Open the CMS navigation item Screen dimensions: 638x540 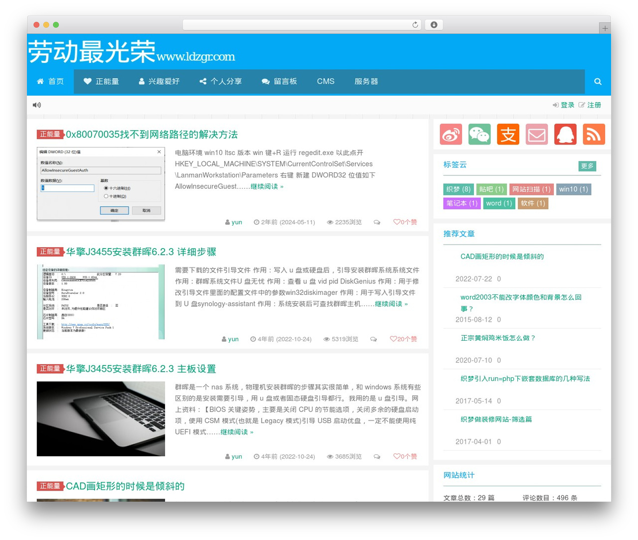(325, 81)
